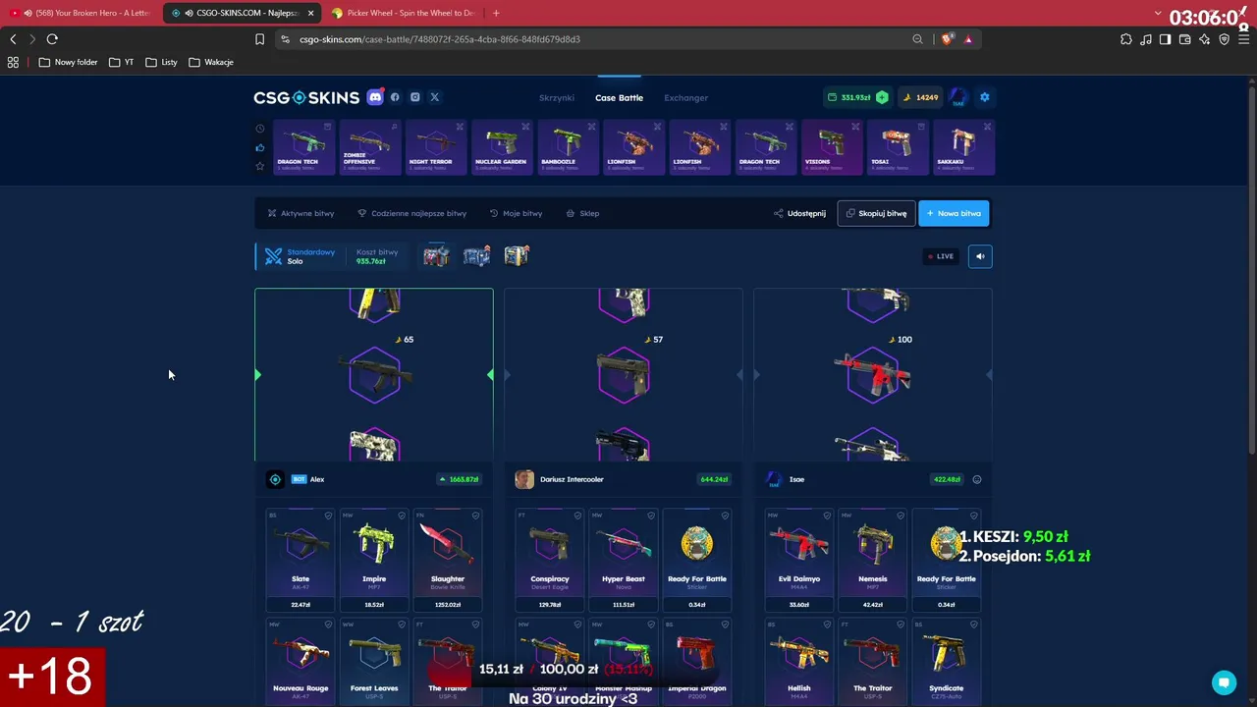
Task: Open the YT bookmark folder
Action: [x=121, y=62]
